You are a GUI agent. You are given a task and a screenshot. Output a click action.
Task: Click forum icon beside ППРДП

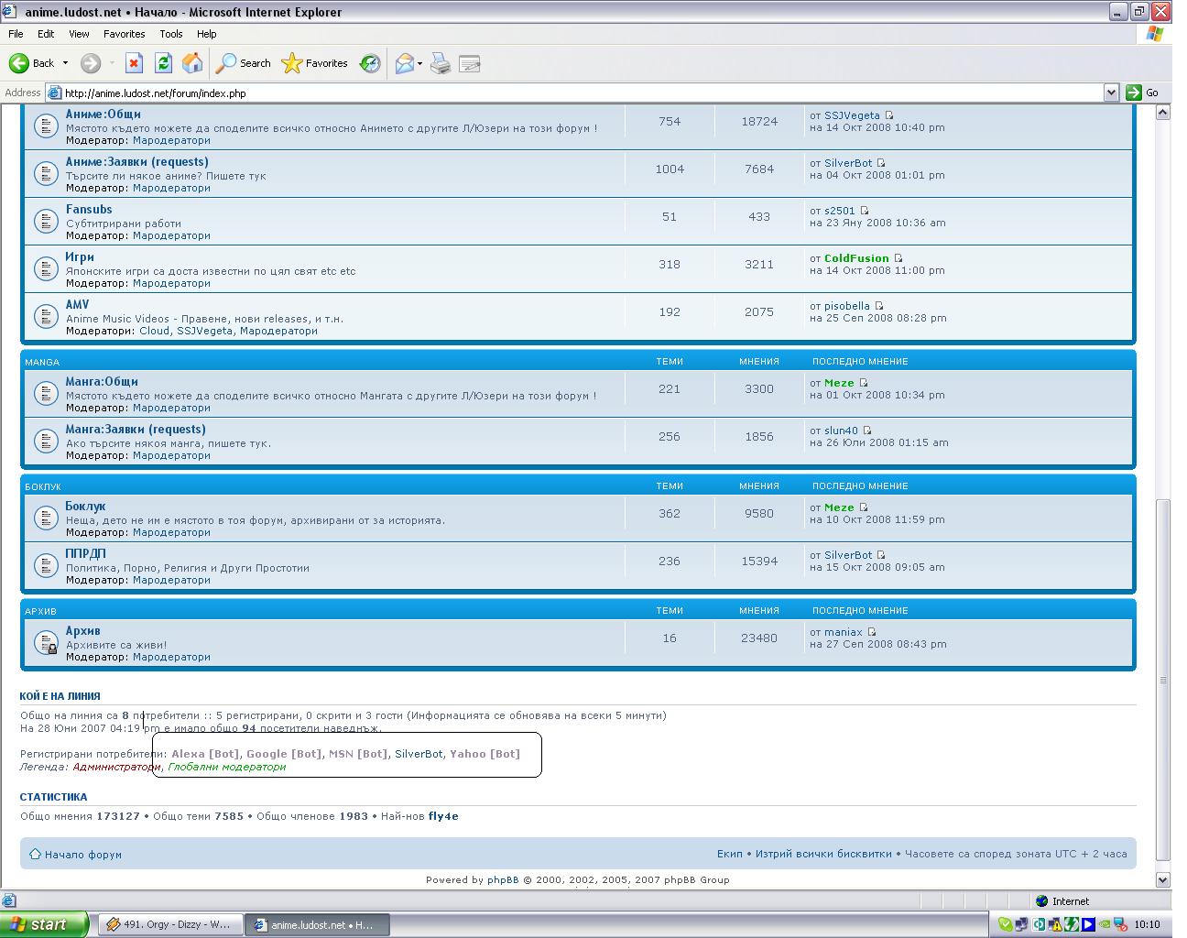pyautogui.click(x=46, y=565)
